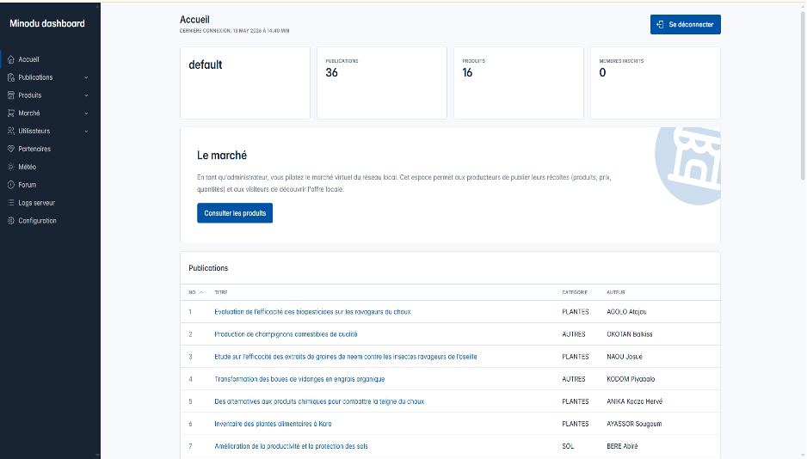This screenshot has height=459, width=807.
Task: Click the Météo sun icon
Action: coord(11,167)
